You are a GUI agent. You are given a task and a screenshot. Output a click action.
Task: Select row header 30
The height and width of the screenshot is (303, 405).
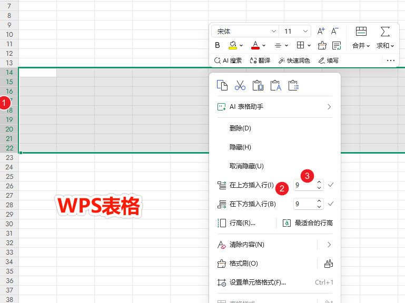coord(9,224)
